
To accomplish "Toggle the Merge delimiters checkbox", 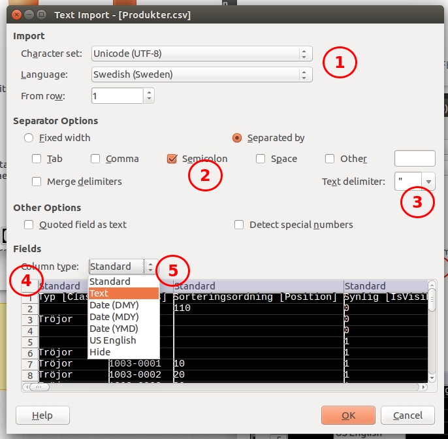I will [x=37, y=182].
